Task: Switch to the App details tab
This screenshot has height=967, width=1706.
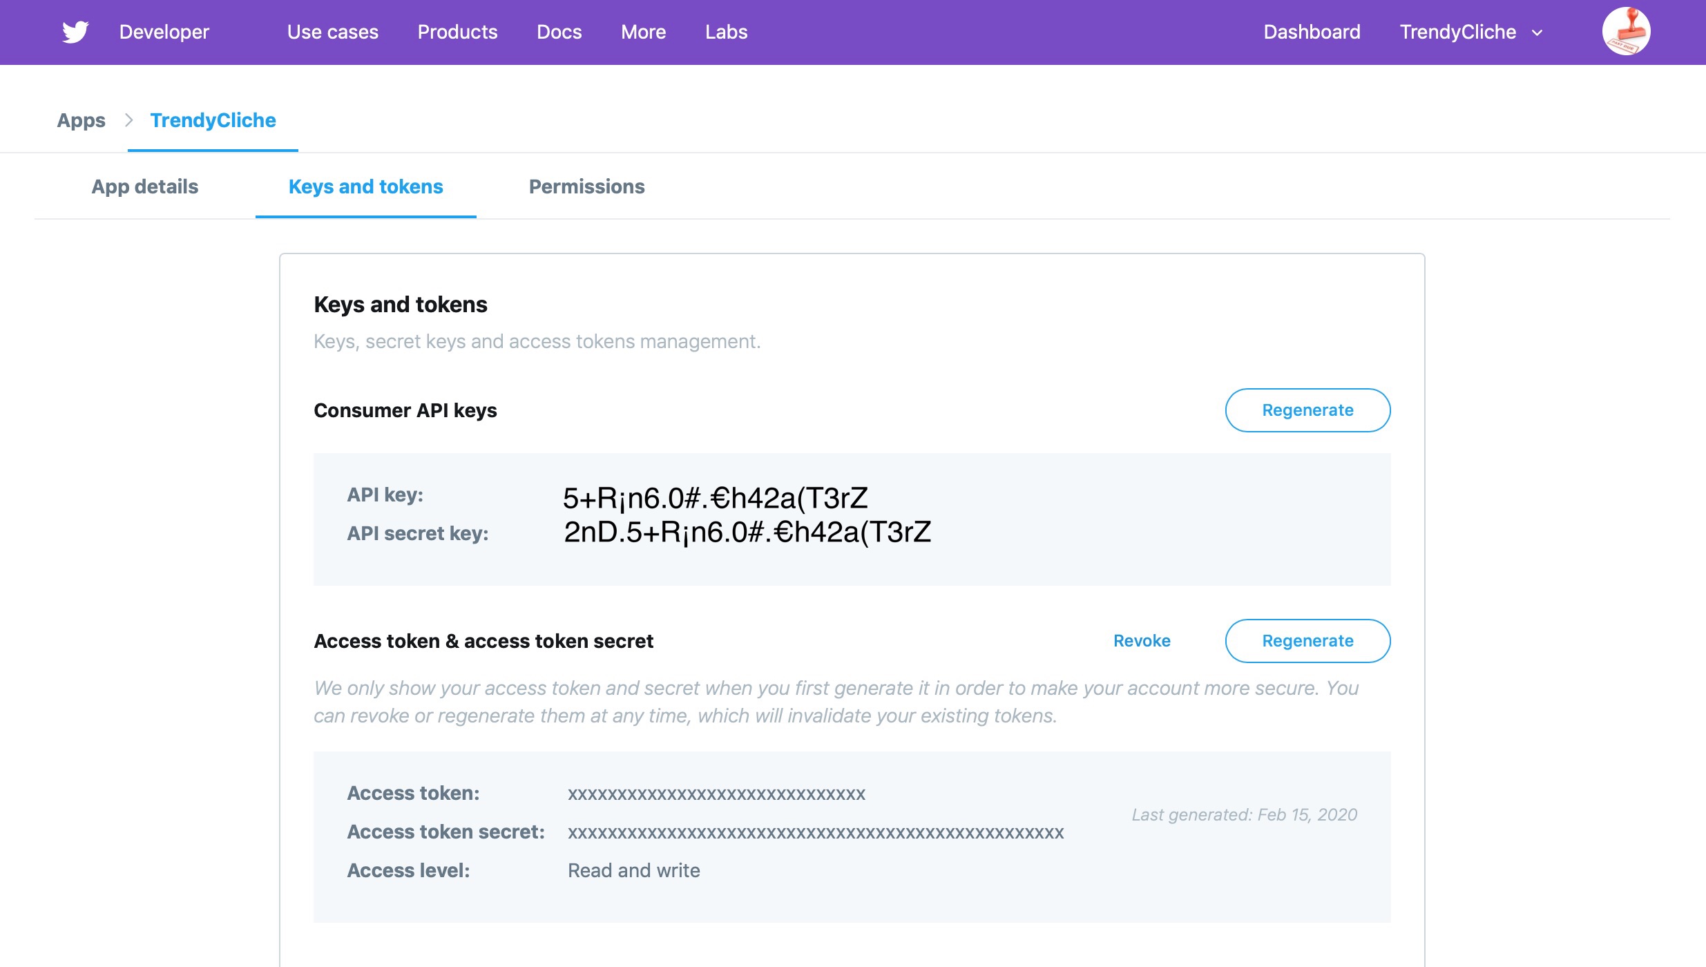Action: (144, 186)
